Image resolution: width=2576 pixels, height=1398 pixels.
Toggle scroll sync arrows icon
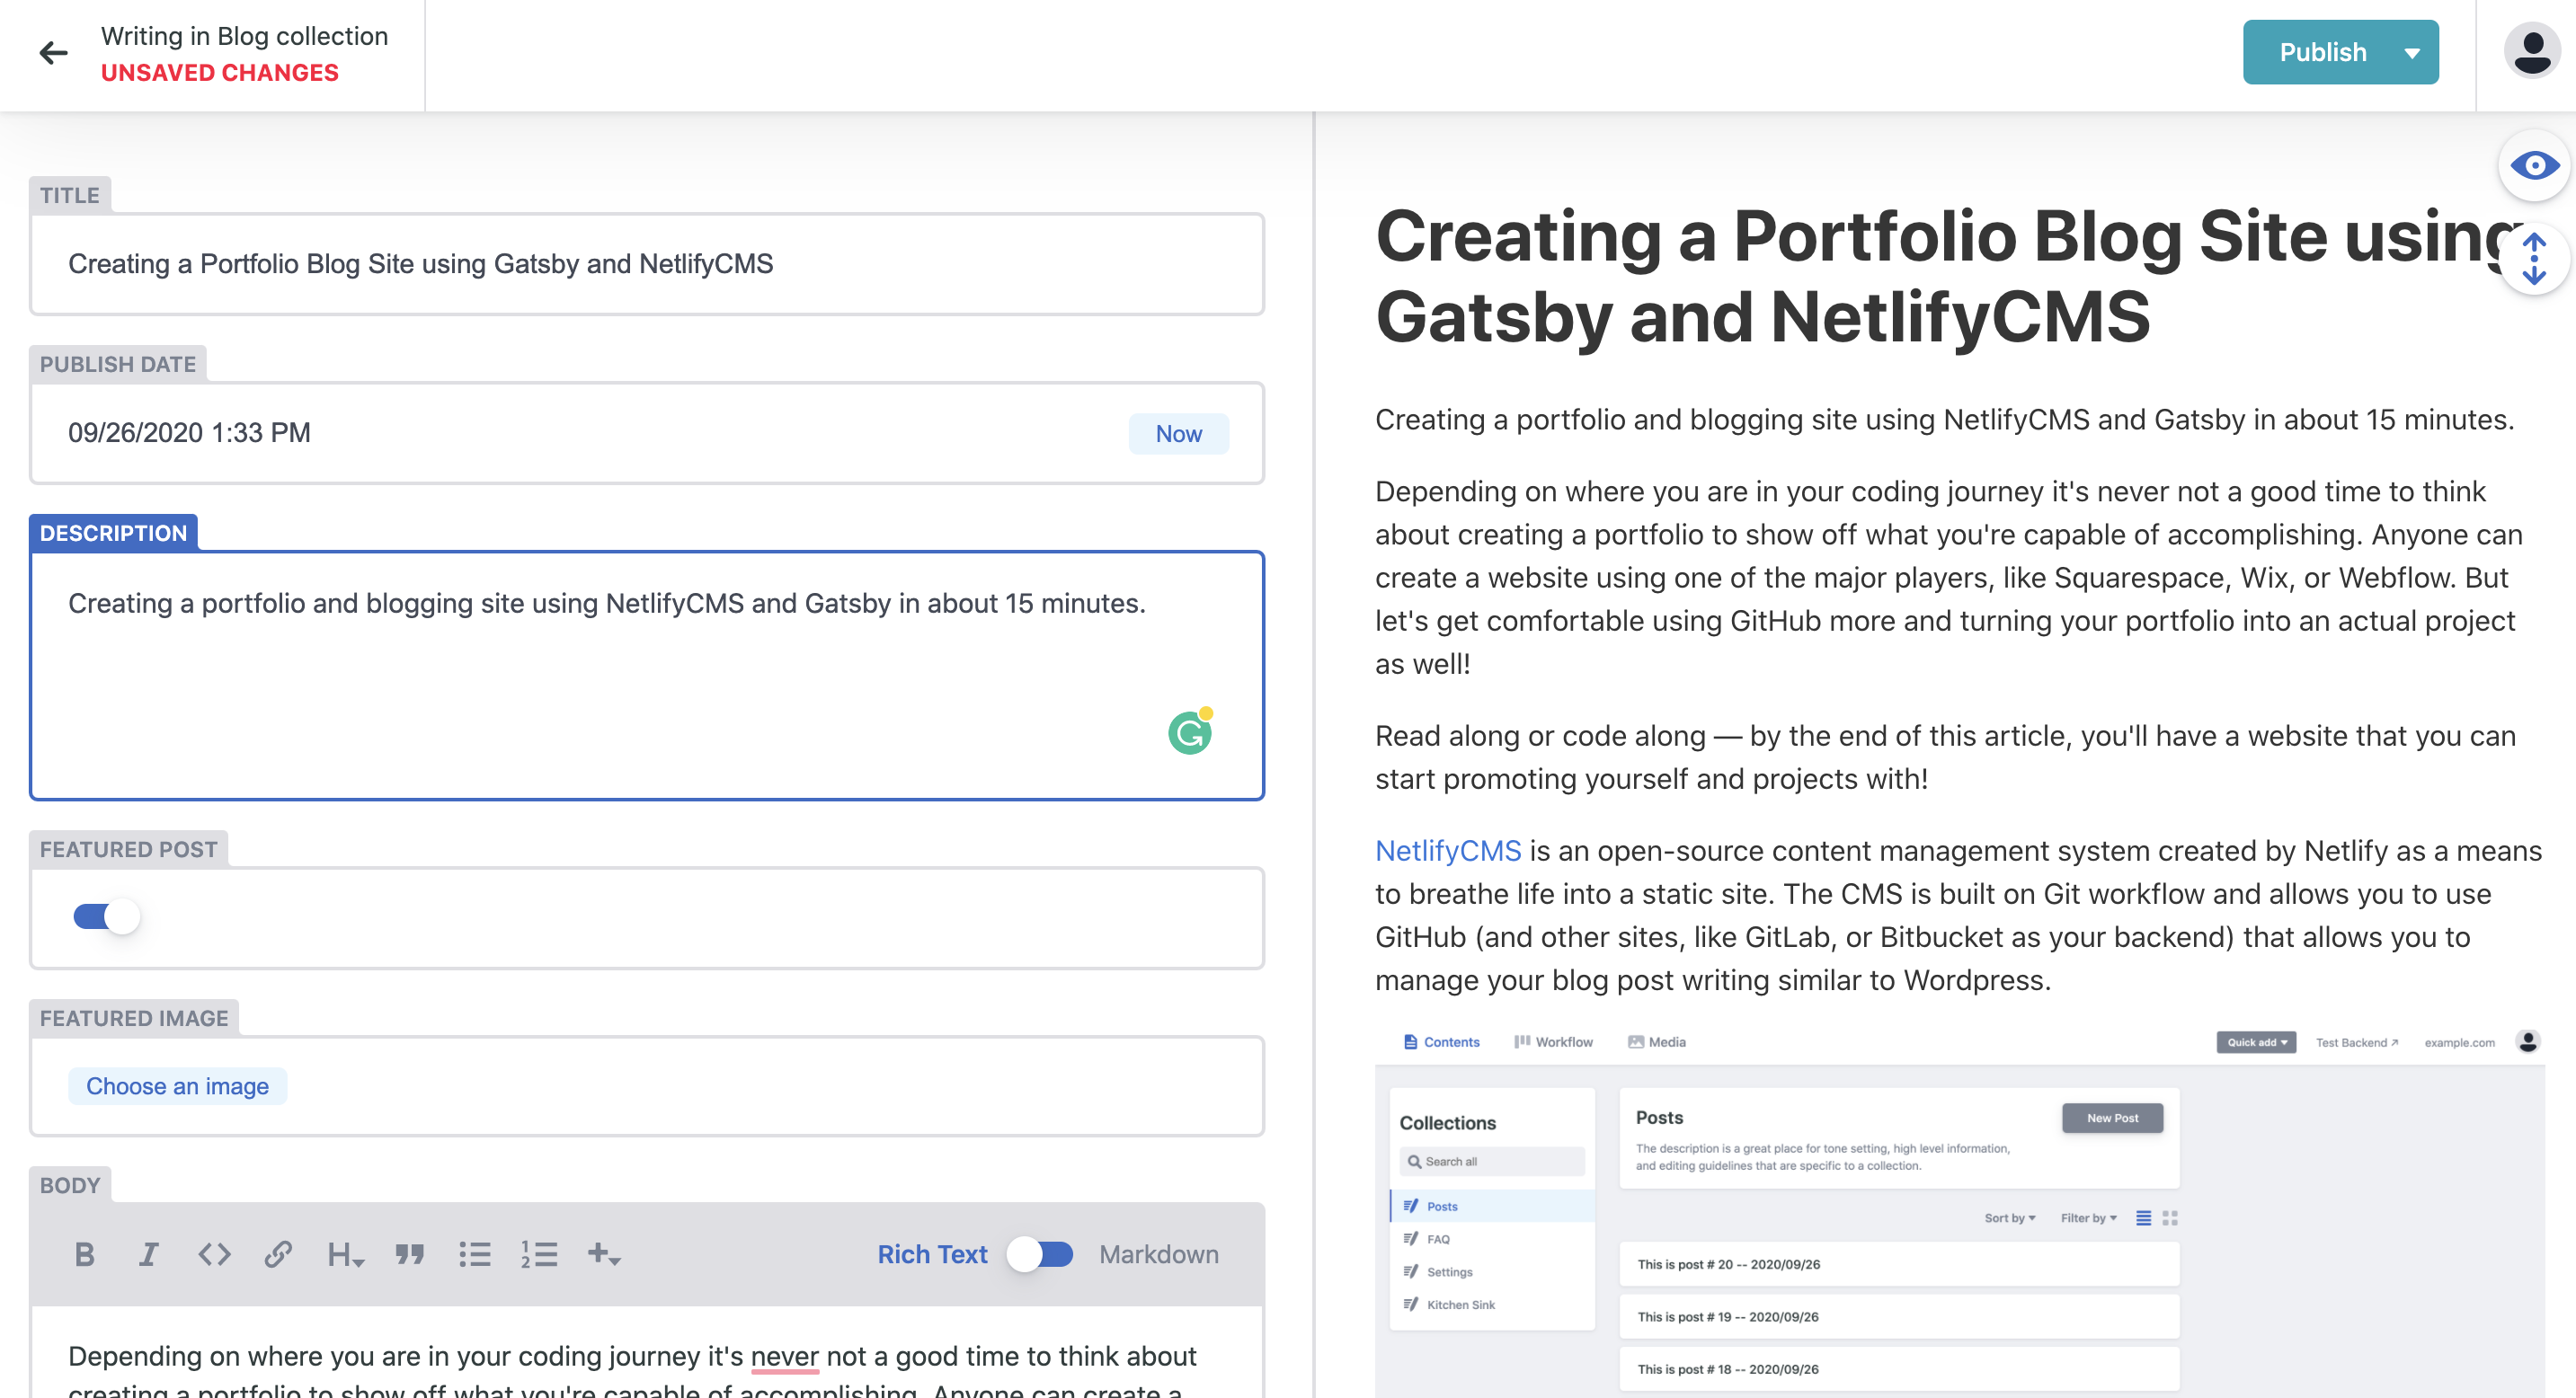[x=2533, y=260]
